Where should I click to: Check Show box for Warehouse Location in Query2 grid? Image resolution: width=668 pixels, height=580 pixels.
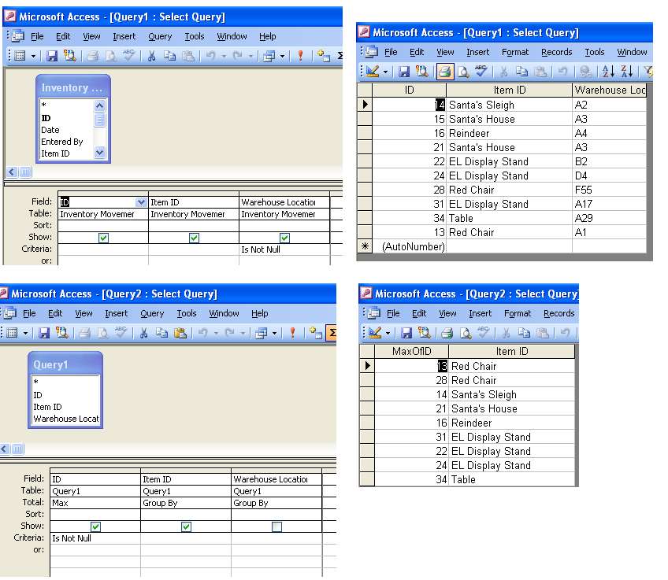(x=277, y=526)
